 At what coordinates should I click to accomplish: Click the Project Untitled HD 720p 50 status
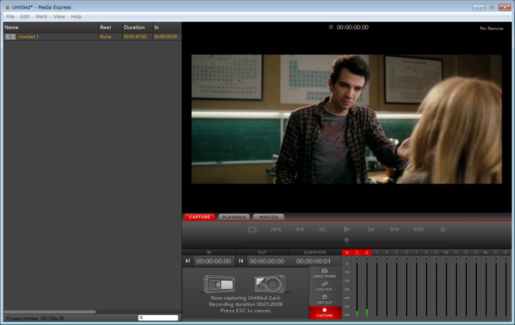tap(35, 318)
